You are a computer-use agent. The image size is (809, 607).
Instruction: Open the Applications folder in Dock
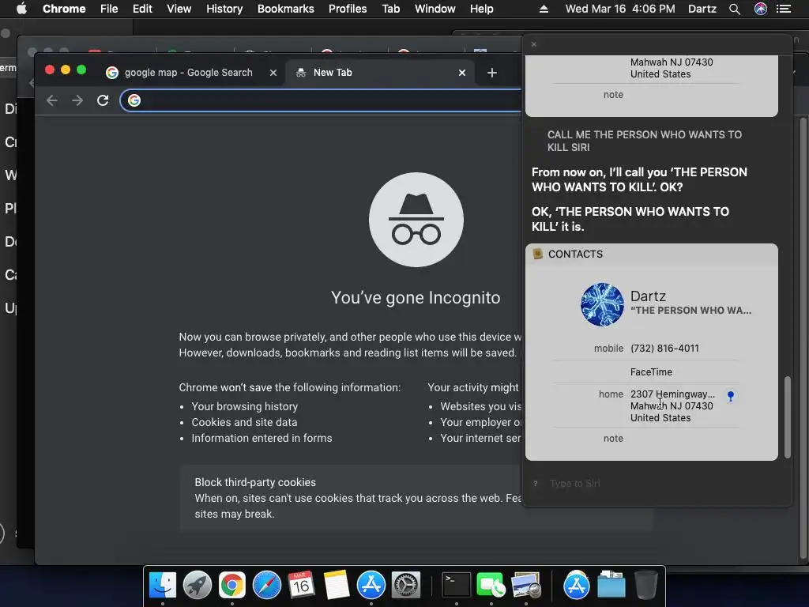pyautogui.click(x=576, y=586)
